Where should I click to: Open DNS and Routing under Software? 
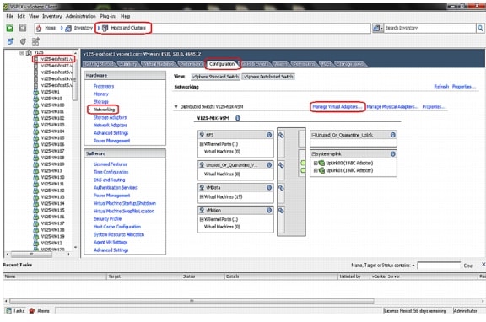click(x=109, y=180)
